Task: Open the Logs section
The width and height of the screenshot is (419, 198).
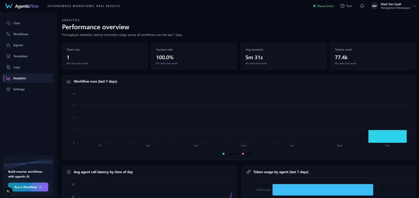Action: coord(28,67)
